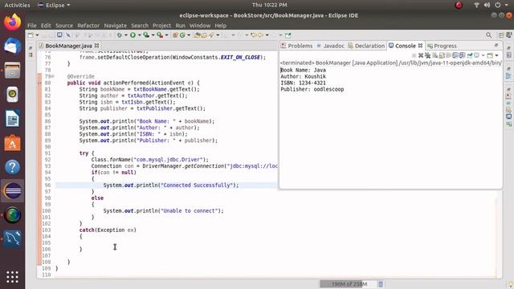Toggle show console when standard out changes
Image resolution: width=514 pixels, height=289 pixels.
455,55
